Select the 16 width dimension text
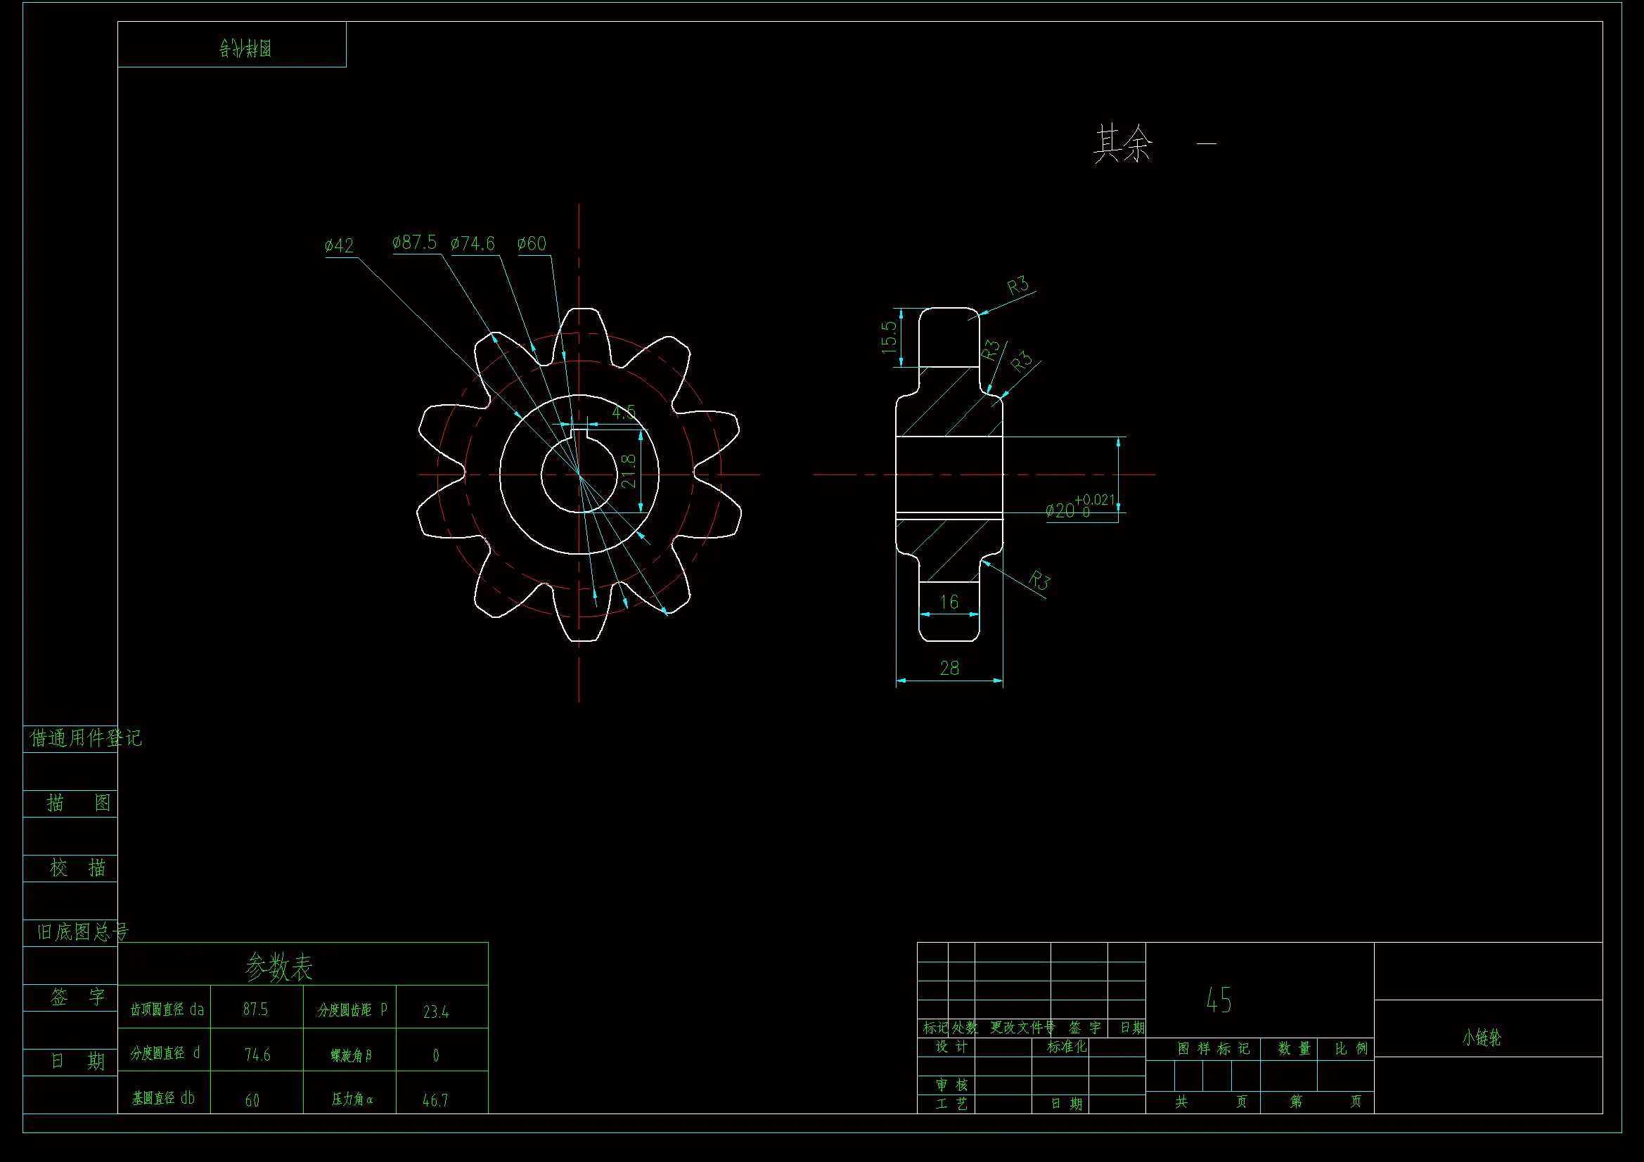Viewport: 1644px width, 1162px height. (949, 602)
